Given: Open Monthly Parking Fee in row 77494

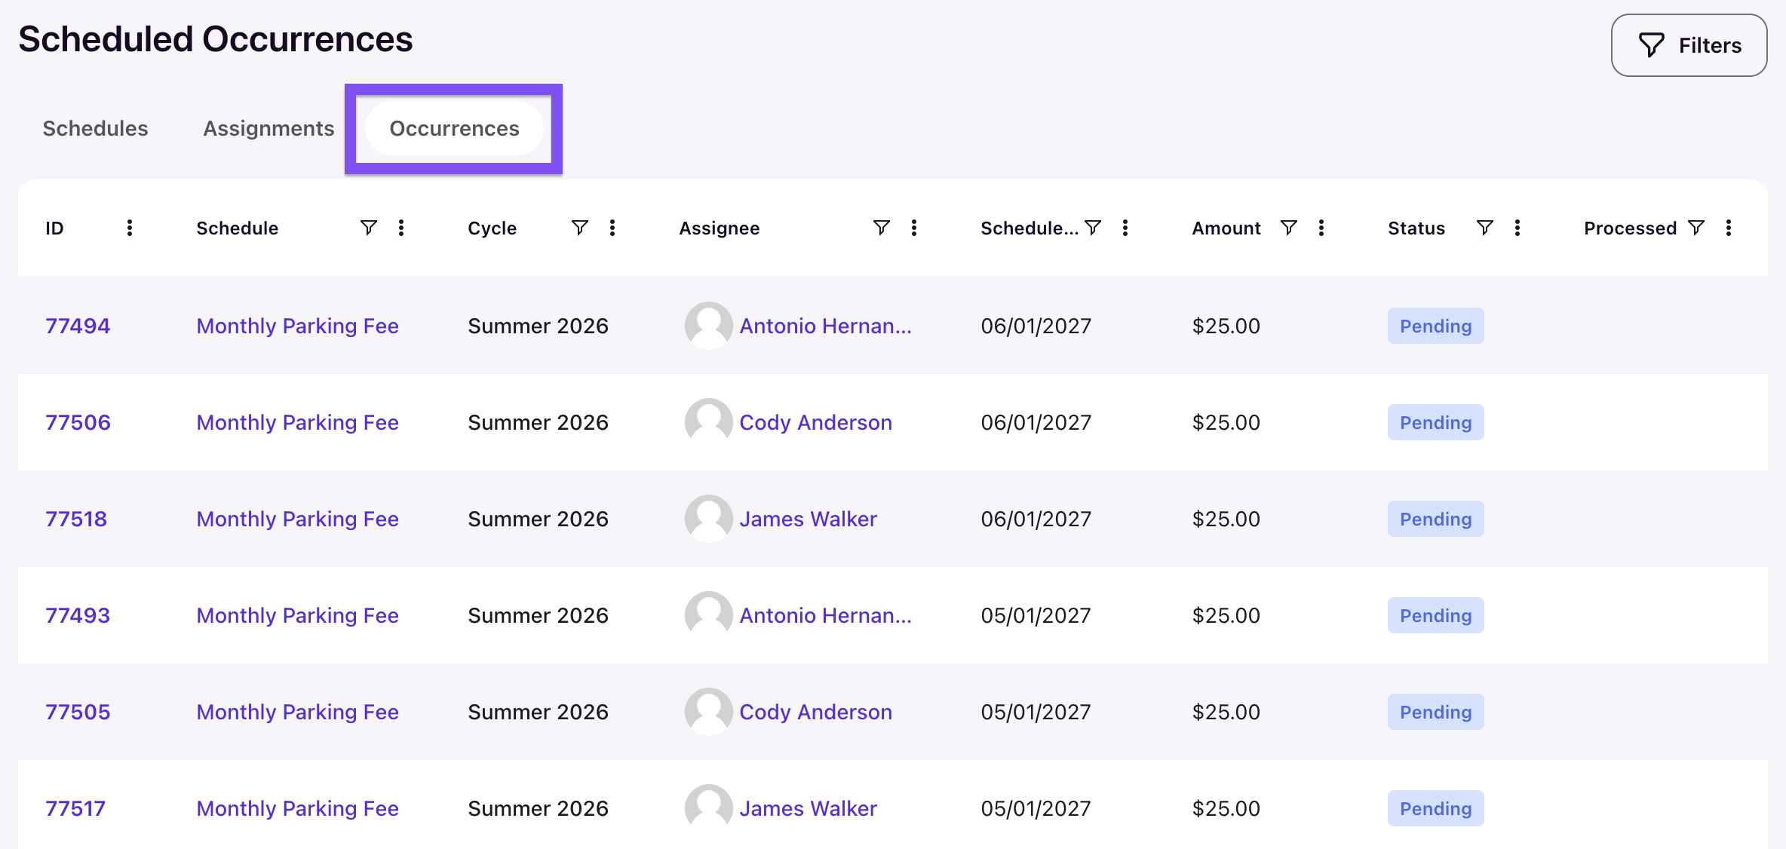Looking at the screenshot, I should pyautogui.click(x=297, y=326).
